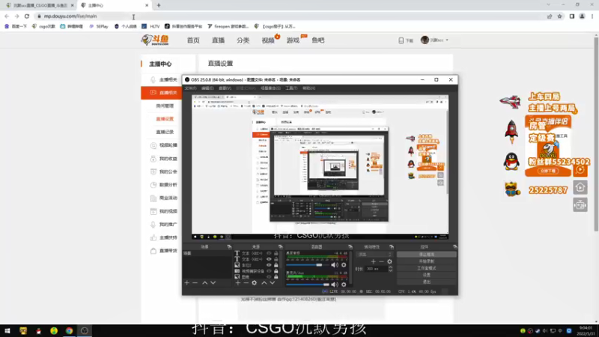
Task: Toggle visibility of second text source
Action: tap(269, 259)
